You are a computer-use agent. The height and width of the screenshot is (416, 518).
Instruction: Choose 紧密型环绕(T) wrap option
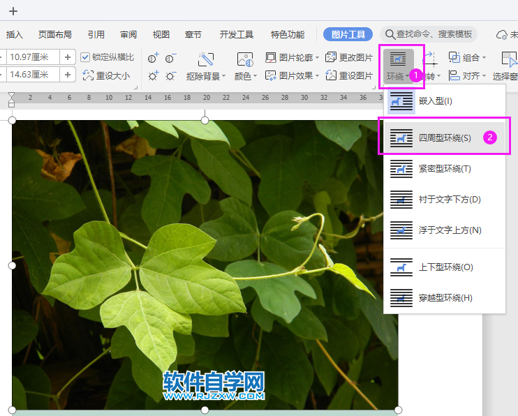[445, 169]
